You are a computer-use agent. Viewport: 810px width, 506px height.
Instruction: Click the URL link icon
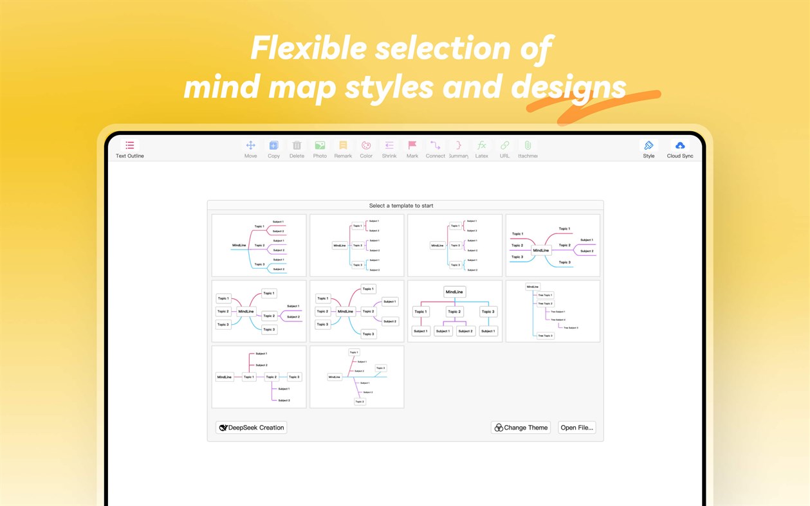[x=504, y=145]
